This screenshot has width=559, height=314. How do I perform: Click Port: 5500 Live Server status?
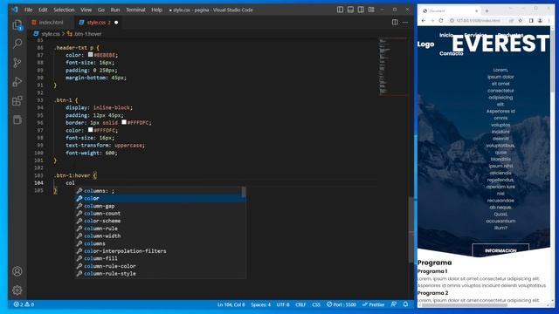point(342,304)
